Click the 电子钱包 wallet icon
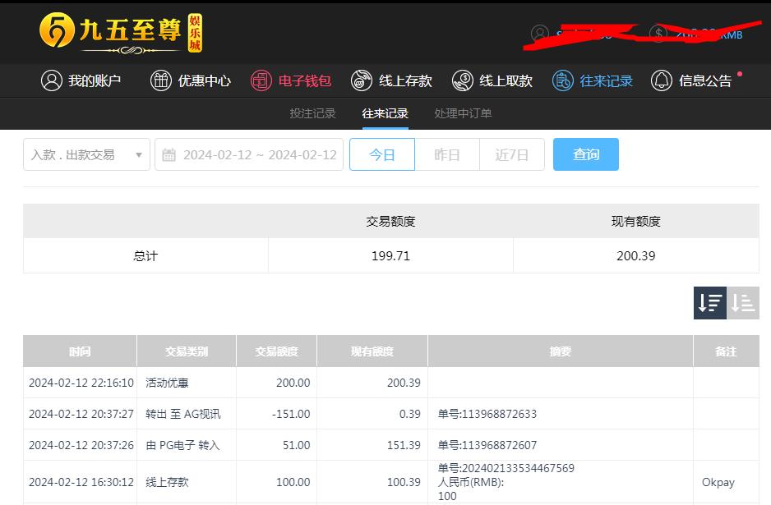The height and width of the screenshot is (505, 771). tap(261, 80)
